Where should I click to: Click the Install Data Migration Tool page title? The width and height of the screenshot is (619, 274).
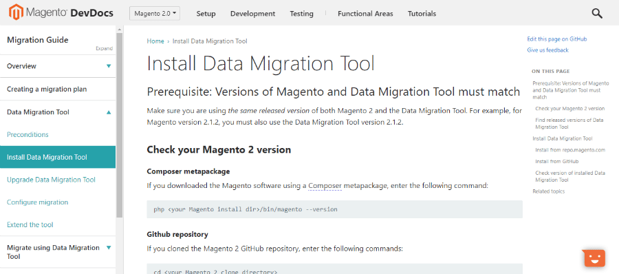pos(261,64)
